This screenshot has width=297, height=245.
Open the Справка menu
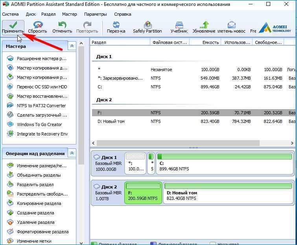[123, 14]
